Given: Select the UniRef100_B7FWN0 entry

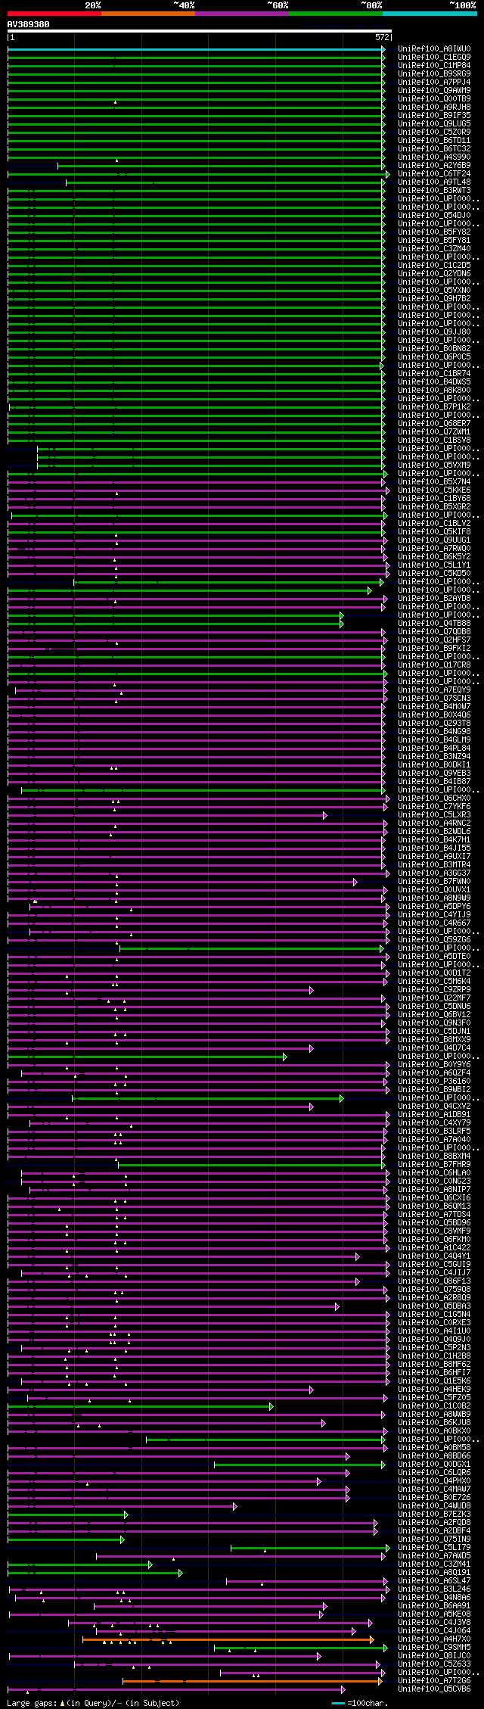Looking at the screenshot, I should pos(434,882).
